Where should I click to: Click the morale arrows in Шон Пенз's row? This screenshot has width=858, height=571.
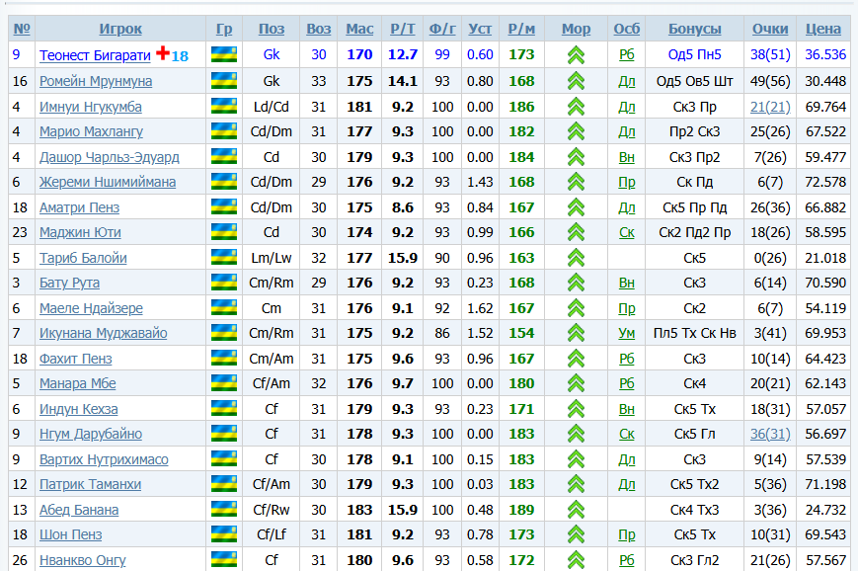577,534
